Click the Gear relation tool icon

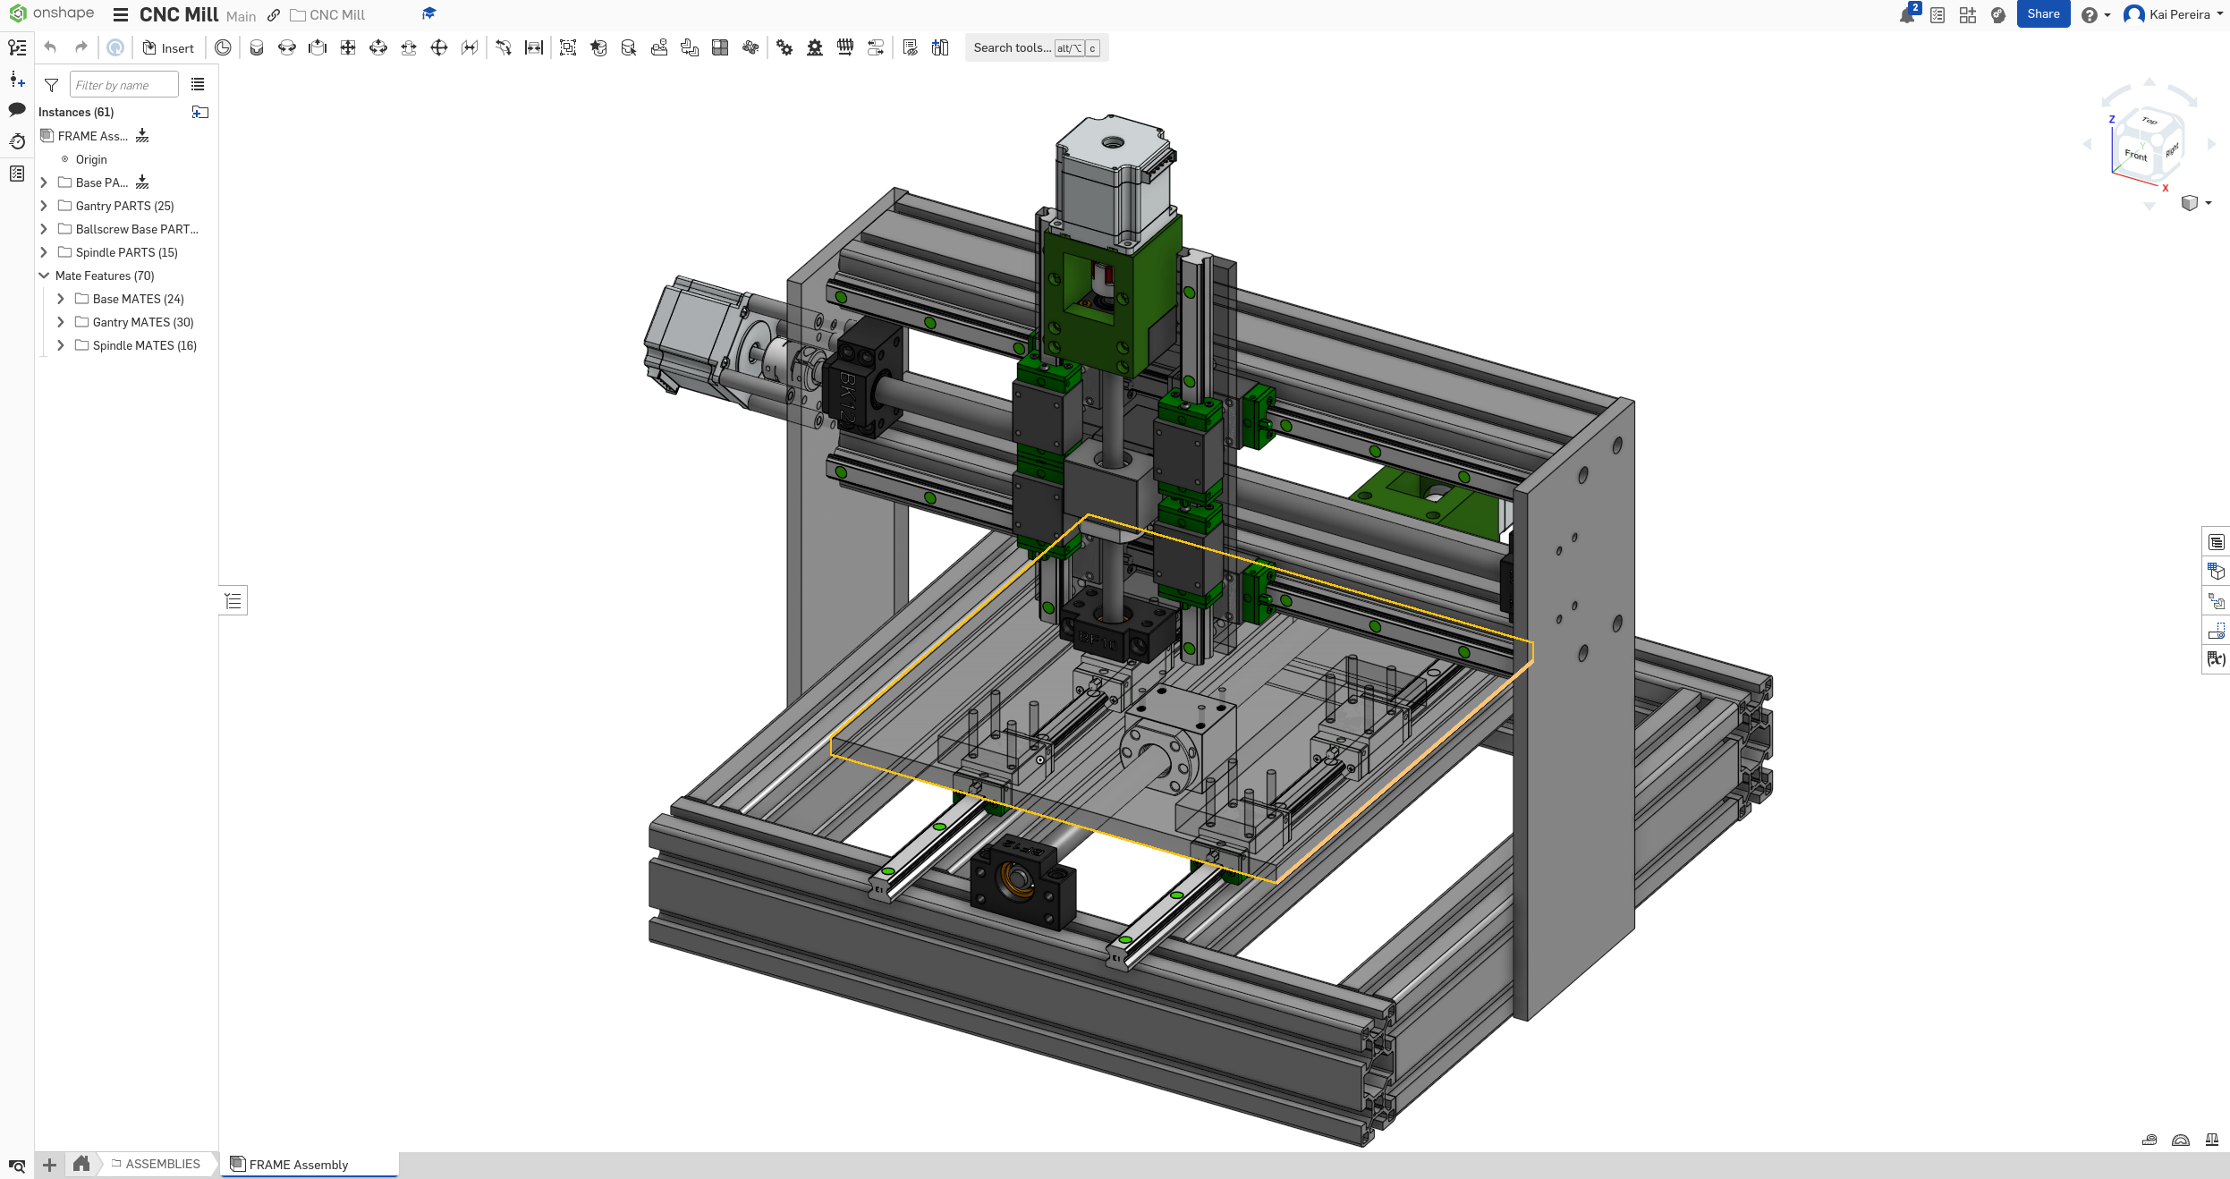click(x=784, y=48)
